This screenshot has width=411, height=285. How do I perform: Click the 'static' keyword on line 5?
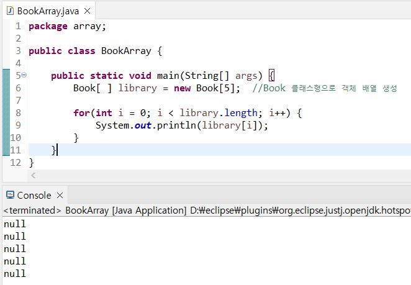coord(107,76)
